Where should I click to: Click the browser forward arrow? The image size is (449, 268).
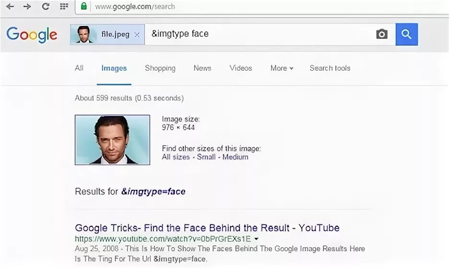click(x=27, y=6)
